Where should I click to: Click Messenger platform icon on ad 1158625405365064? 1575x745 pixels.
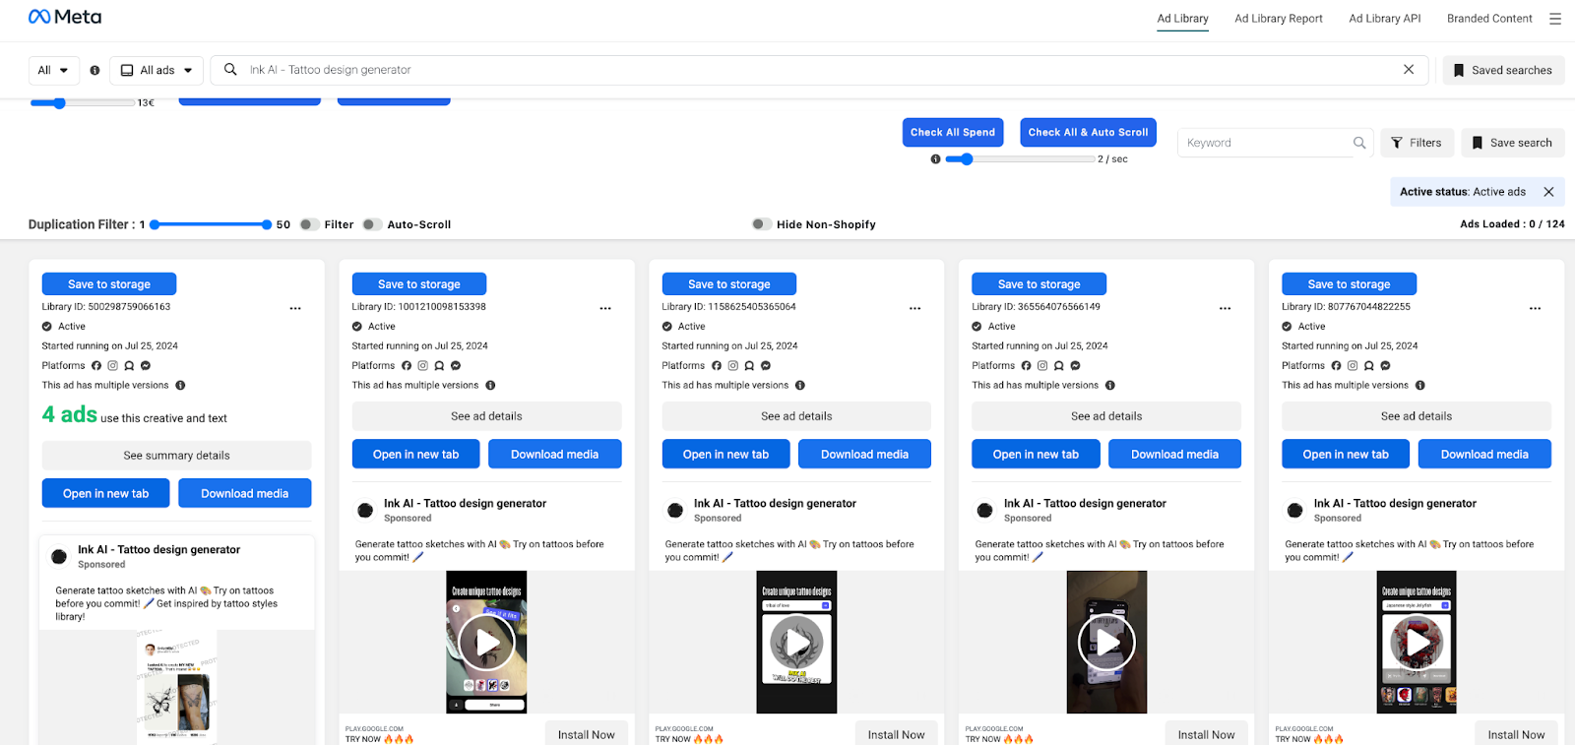point(766,366)
